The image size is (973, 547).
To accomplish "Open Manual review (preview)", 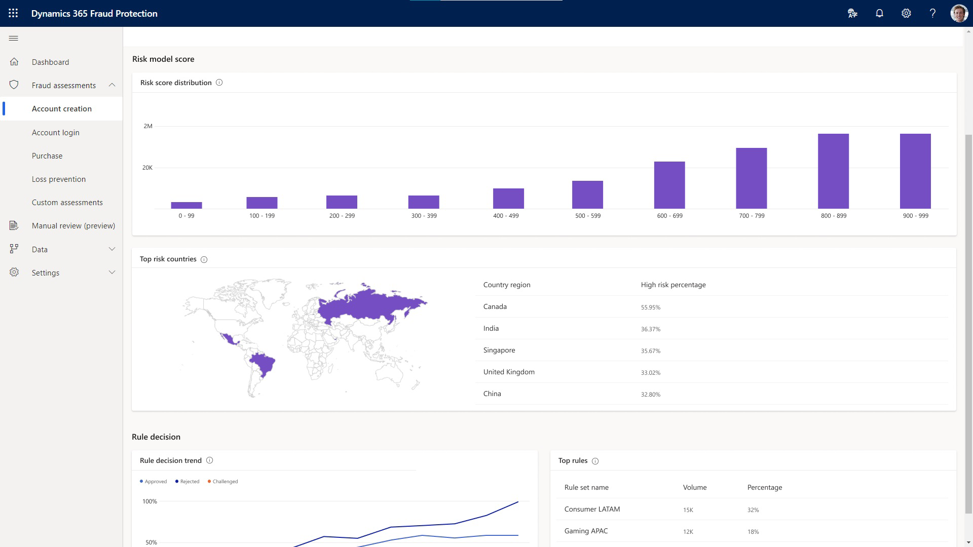I will pos(73,226).
